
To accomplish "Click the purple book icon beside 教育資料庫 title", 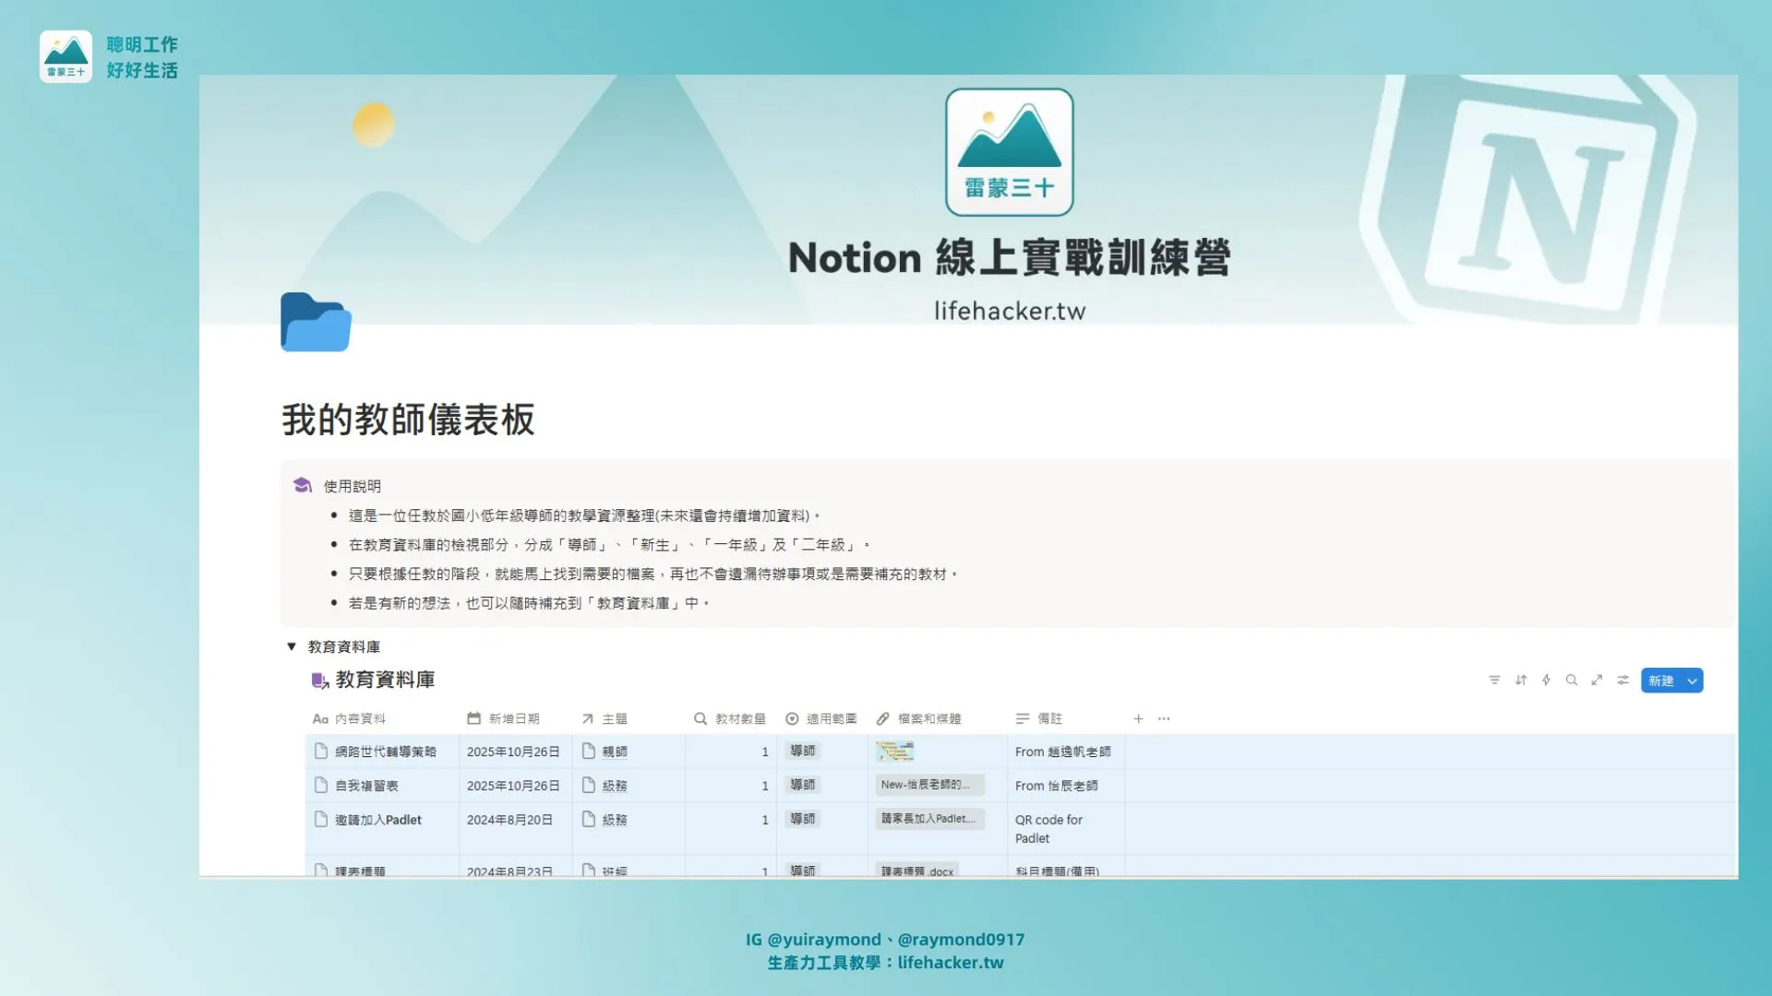I will click(x=319, y=681).
